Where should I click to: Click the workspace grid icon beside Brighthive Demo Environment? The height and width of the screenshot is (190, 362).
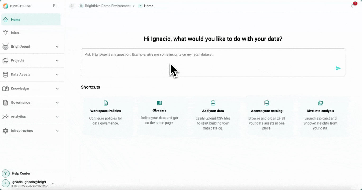(x=81, y=6)
